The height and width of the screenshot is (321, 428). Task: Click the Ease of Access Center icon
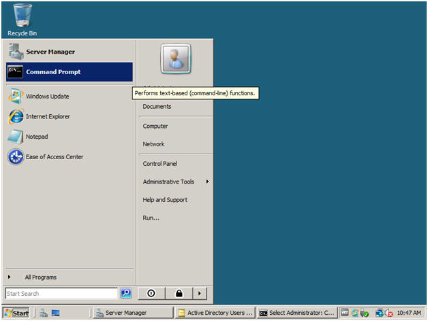pyautogui.click(x=16, y=156)
